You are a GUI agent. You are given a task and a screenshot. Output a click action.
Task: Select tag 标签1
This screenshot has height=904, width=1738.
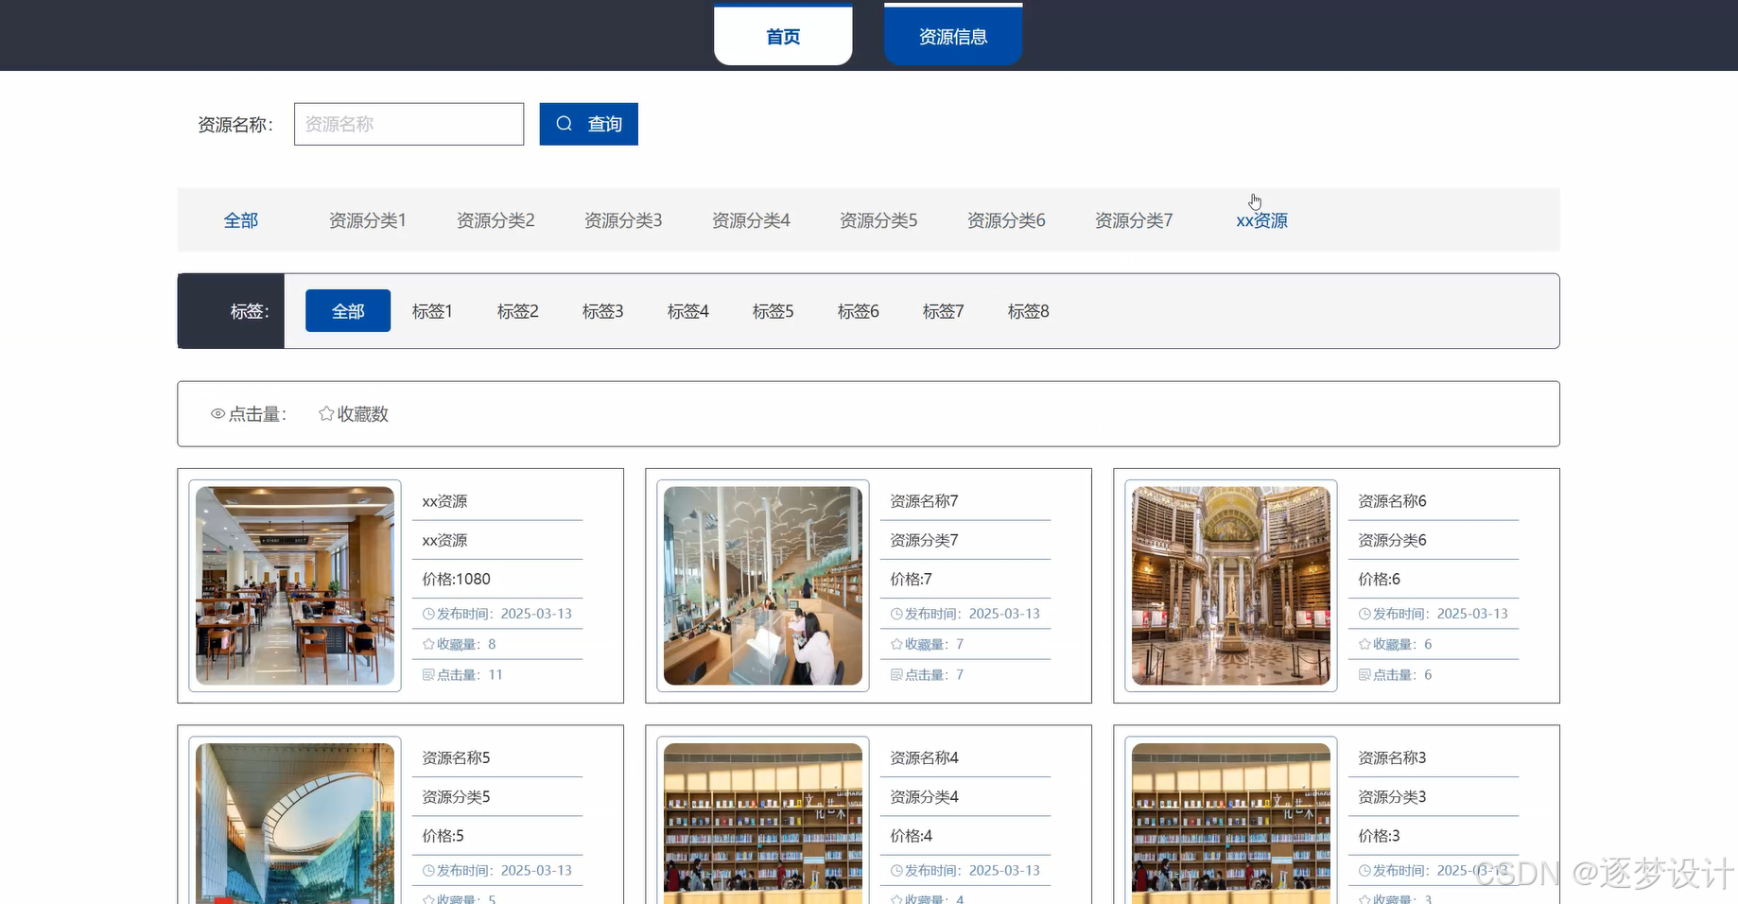[x=432, y=311]
